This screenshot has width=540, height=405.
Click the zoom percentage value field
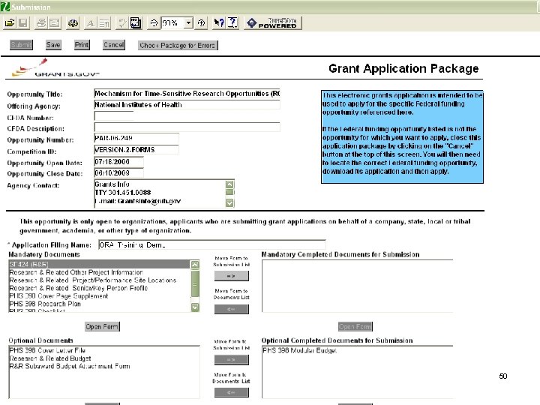point(172,23)
